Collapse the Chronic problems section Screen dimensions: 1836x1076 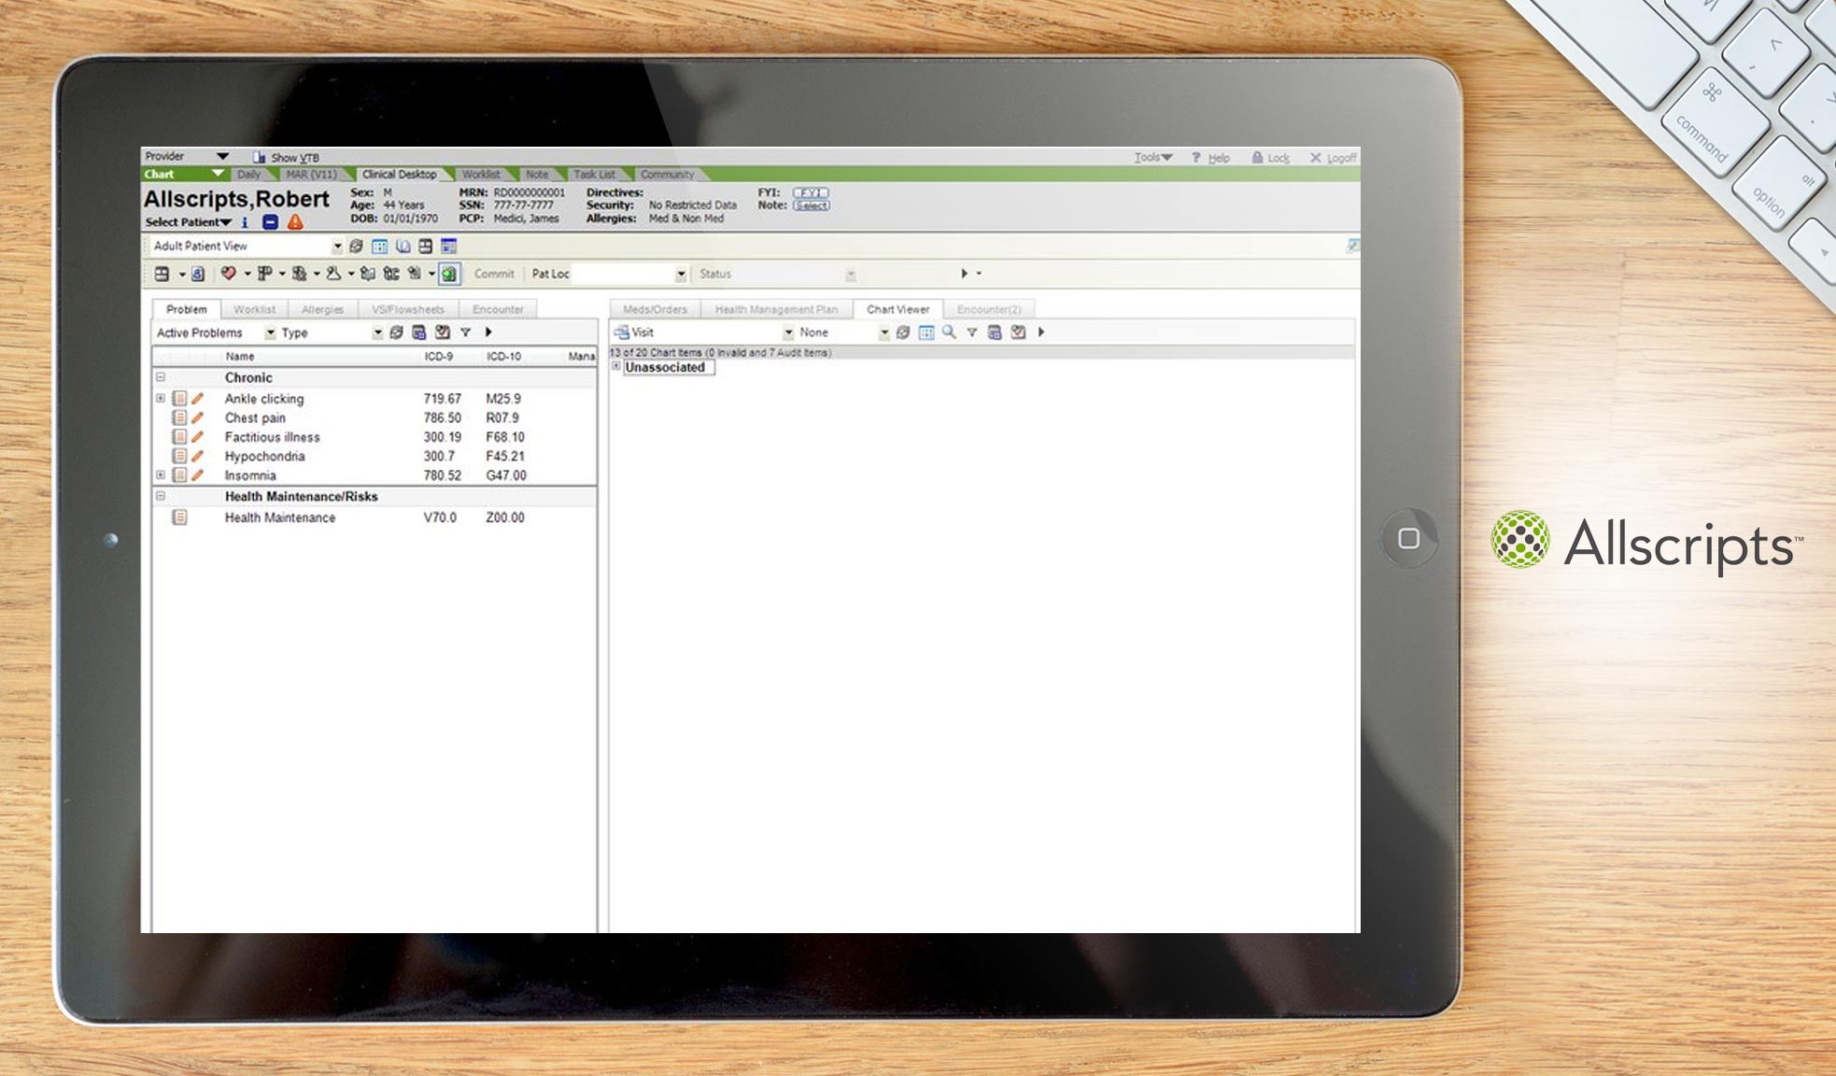point(162,376)
